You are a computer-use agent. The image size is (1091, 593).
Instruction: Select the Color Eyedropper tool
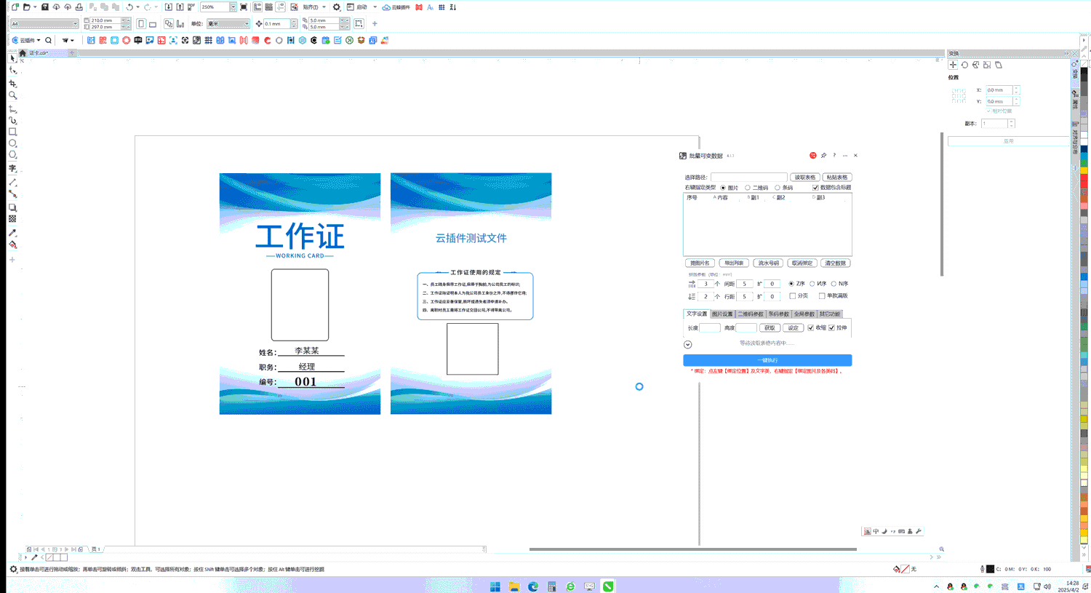coord(12,233)
